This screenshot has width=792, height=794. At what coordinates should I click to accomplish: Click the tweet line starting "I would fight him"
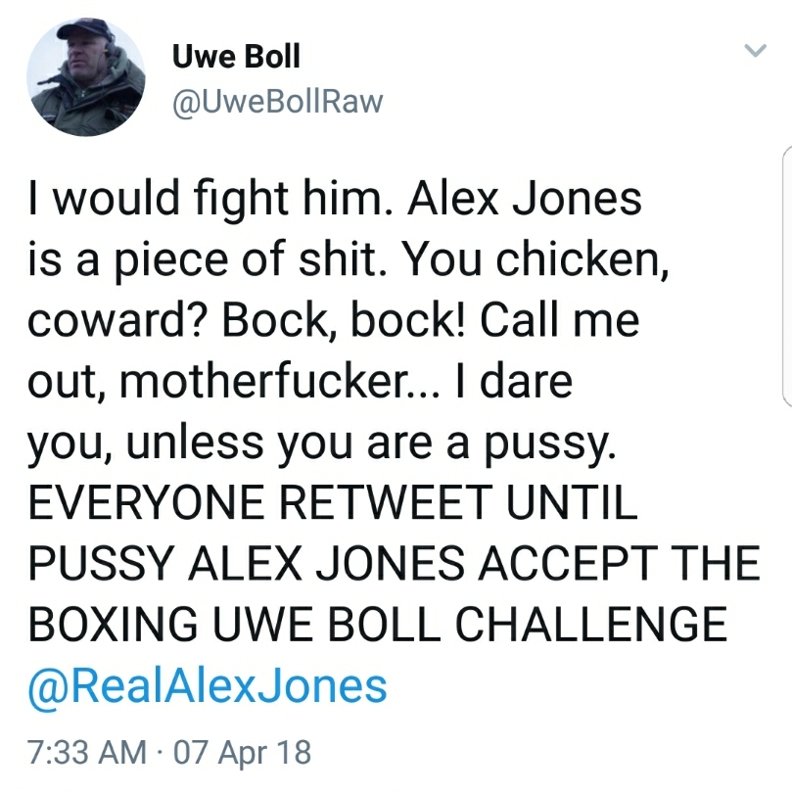[335, 199]
